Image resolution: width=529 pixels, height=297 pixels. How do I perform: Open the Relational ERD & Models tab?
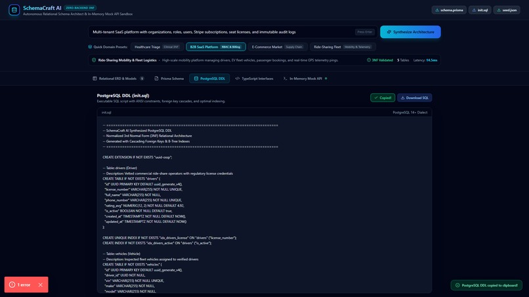click(118, 79)
